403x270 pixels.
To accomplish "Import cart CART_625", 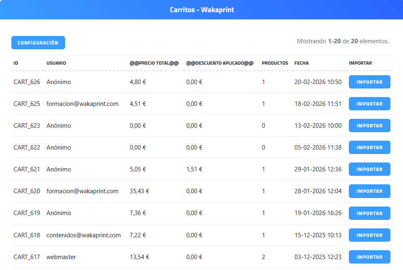I will (369, 104).
